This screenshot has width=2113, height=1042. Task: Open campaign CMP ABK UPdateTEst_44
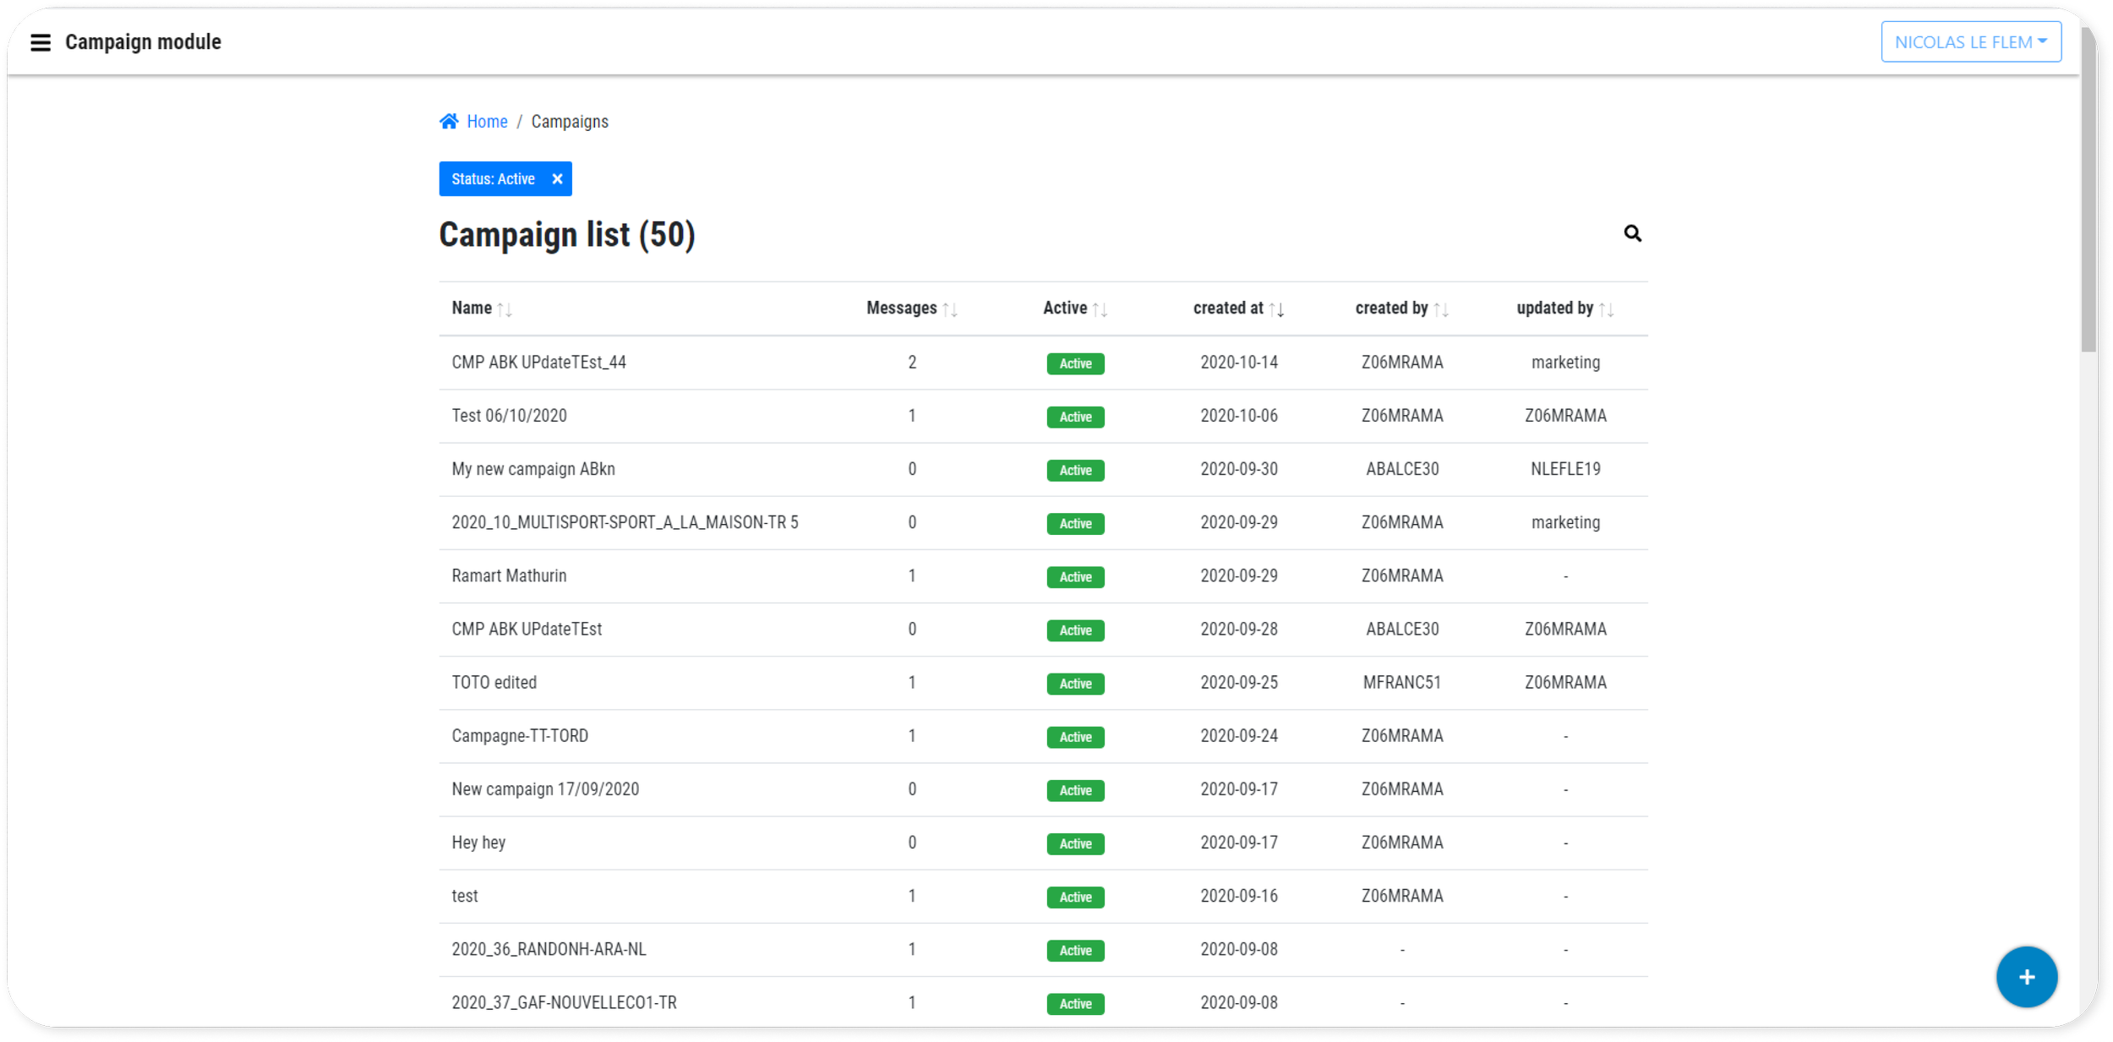538,363
